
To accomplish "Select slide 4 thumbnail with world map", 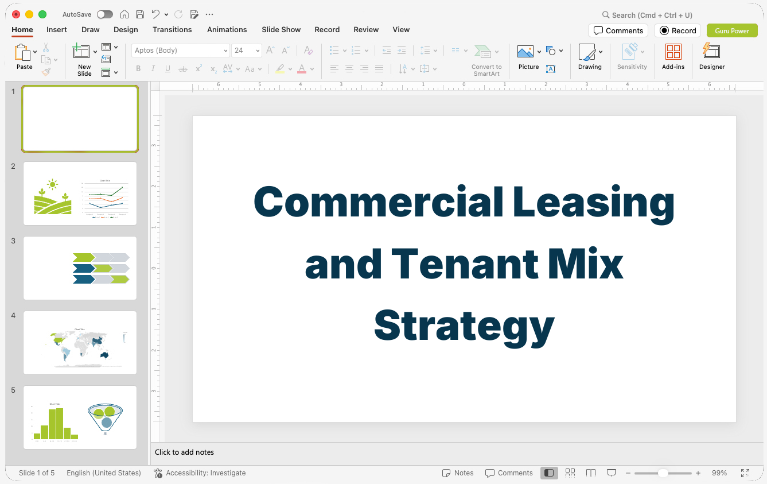I will pos(80,343).
